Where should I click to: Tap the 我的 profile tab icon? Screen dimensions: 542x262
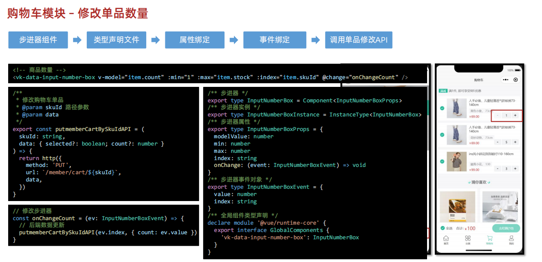coord(511,238)
